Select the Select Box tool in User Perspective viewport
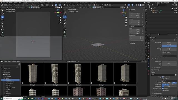 pos(65,11)
